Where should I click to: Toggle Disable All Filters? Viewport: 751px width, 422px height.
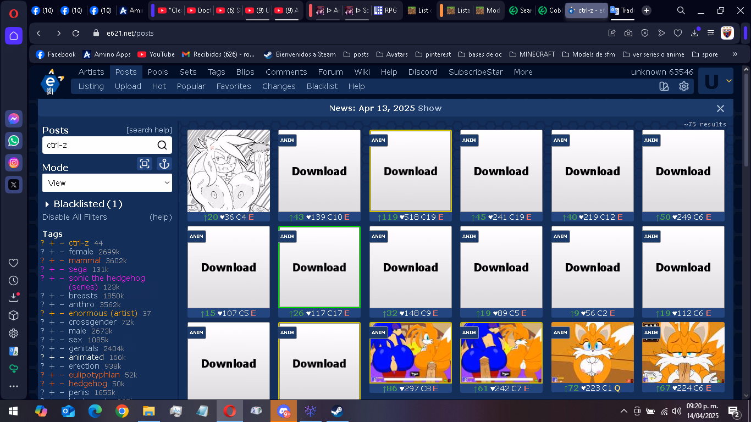(x=75, y=217)
